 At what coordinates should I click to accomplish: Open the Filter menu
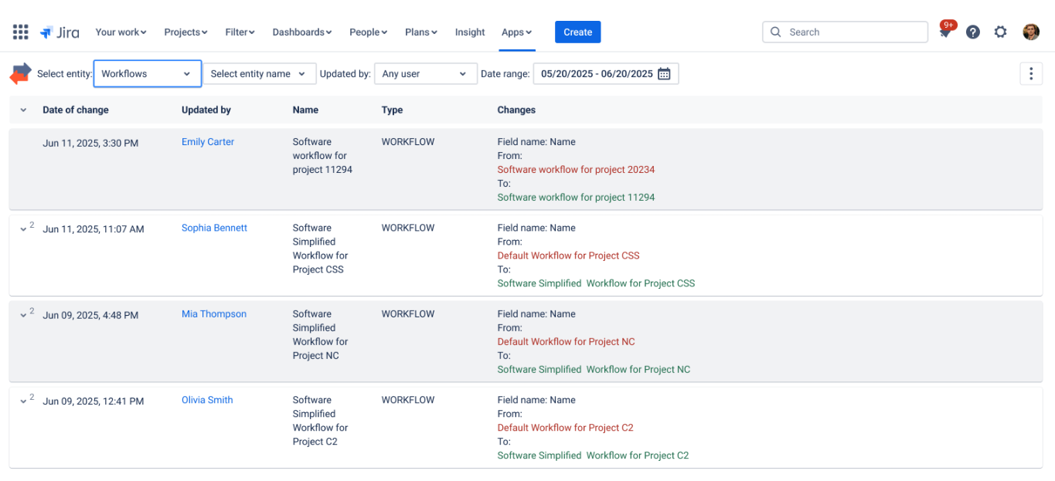click(240, 32)
